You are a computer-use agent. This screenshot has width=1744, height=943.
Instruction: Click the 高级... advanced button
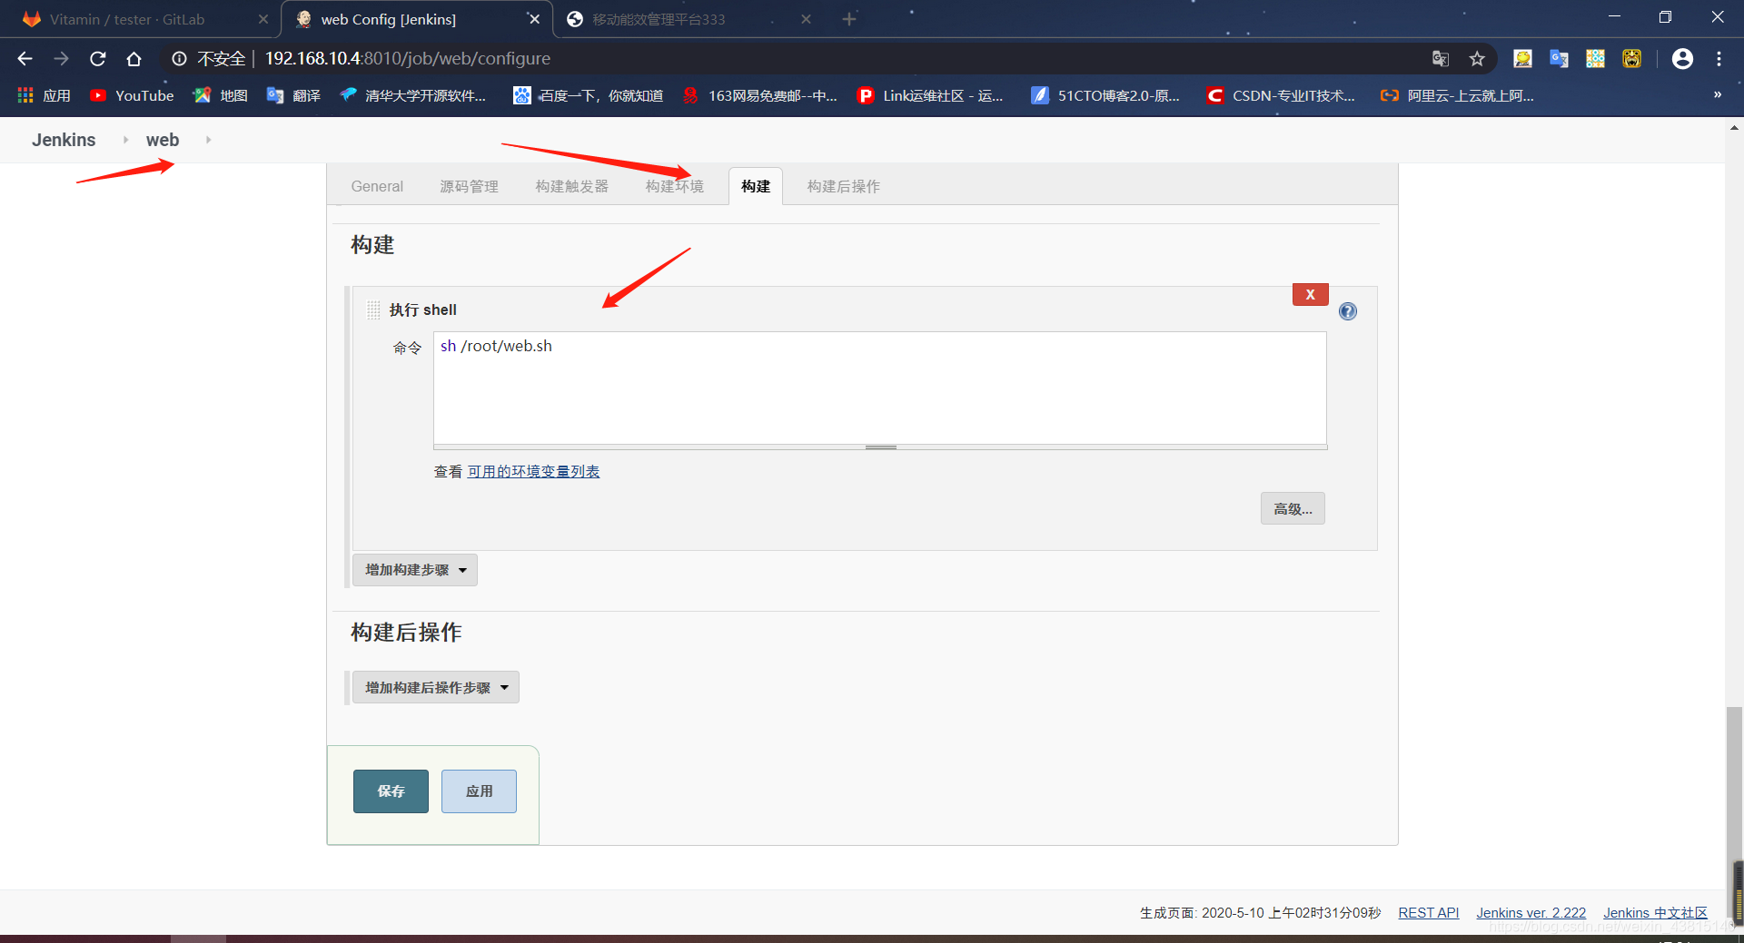pyautogui.click(x=1293, y=508)
